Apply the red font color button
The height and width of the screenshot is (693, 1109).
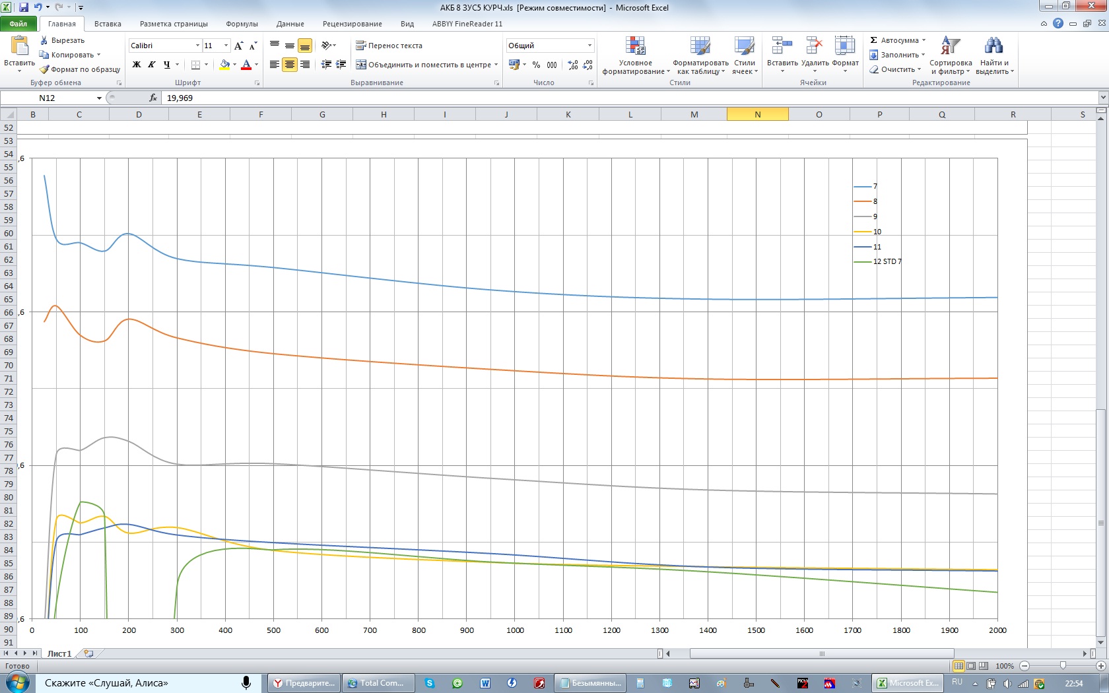click(246, 65)
